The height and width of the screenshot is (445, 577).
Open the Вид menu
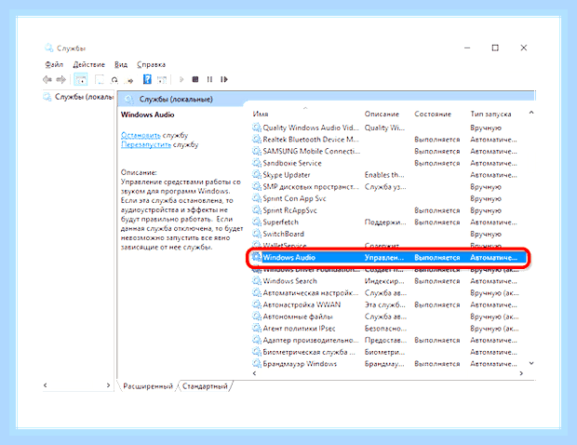121,64
